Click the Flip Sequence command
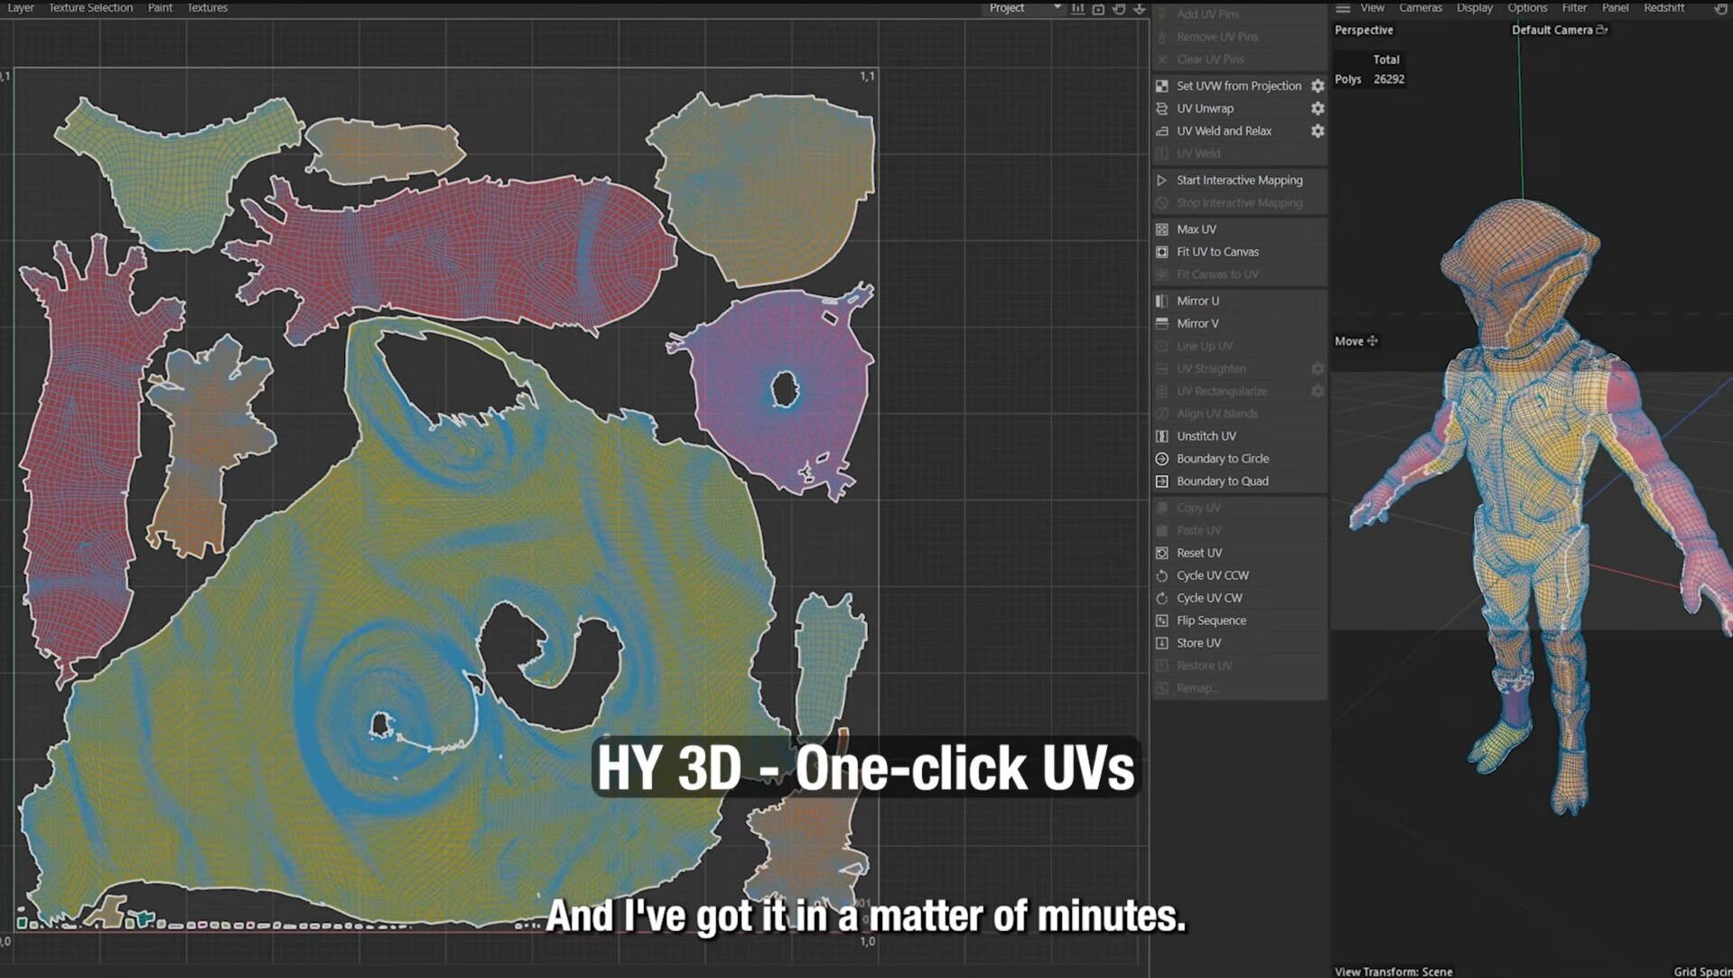The height and width of the screenshot is (978, 1733). coord(1211,620)
